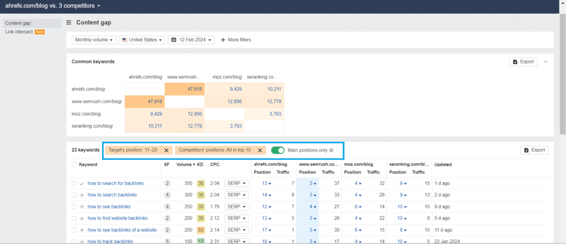Click the plus icon for how to see backlinks of a website
The image size is (566, 244).
coord(82,230)
